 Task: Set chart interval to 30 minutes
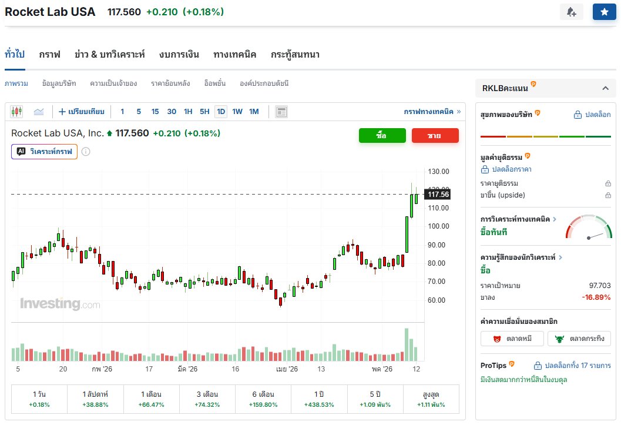172,112
